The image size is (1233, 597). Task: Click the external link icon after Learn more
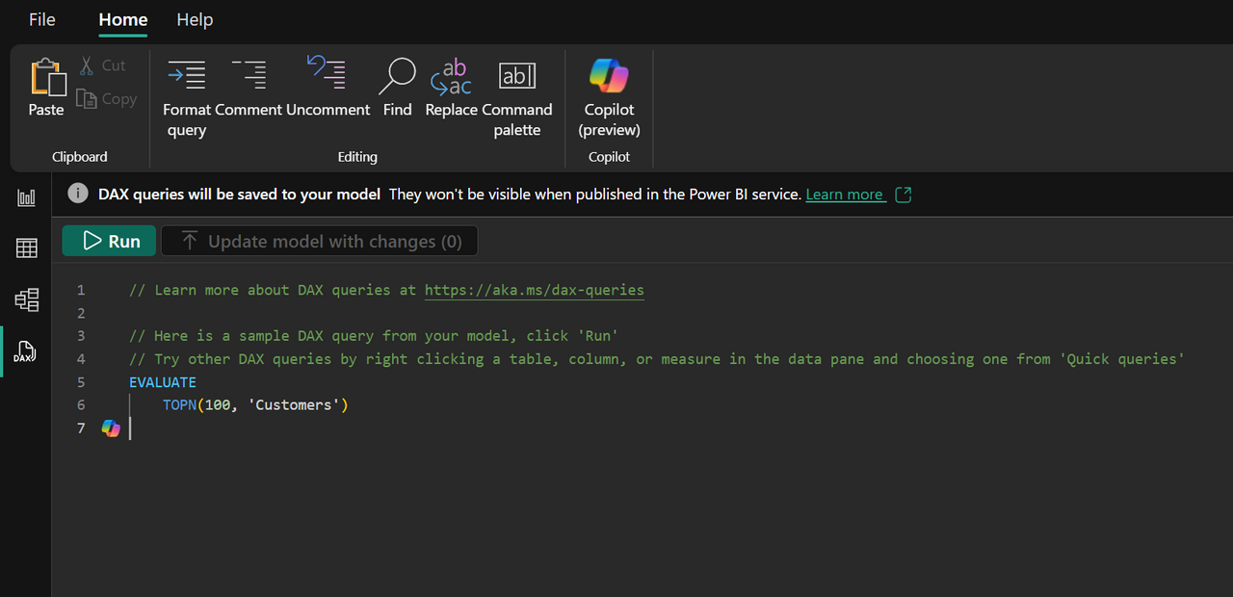[903, 195]
